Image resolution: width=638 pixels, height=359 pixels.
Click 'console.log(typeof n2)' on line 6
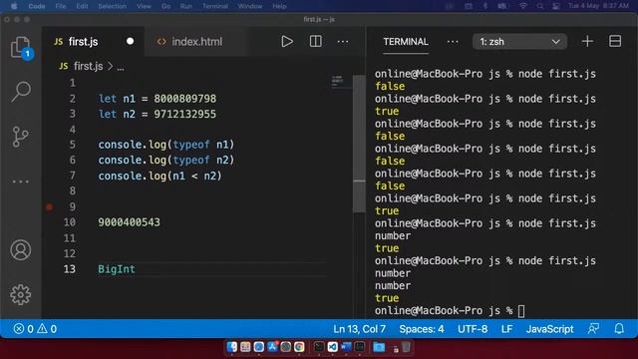[x=166, y=160]
